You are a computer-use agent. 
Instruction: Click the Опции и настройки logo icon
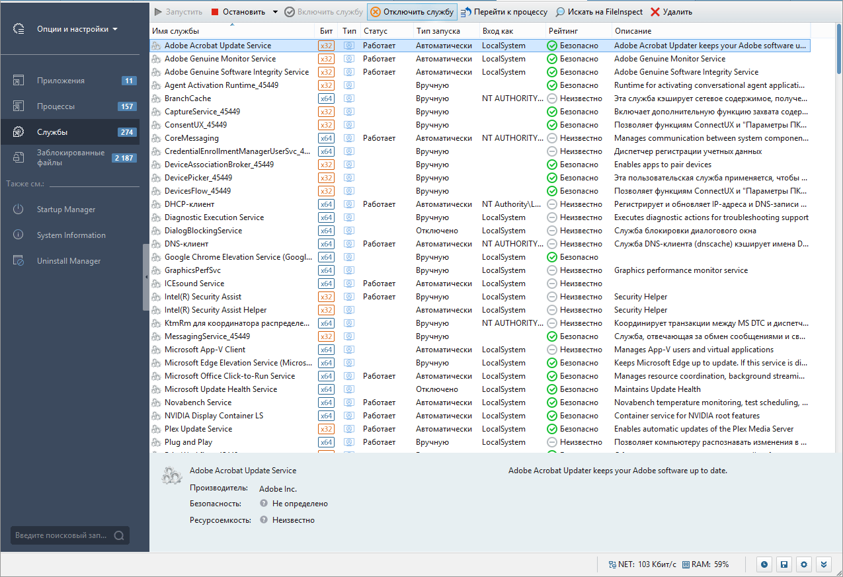pyautogui.click(x=19, y=29)
